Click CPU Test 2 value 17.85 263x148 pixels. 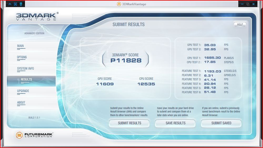click(x=210, y=62)
